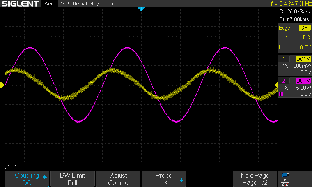
Task: Select the rising edge slope icon
Action: (286, 37)
